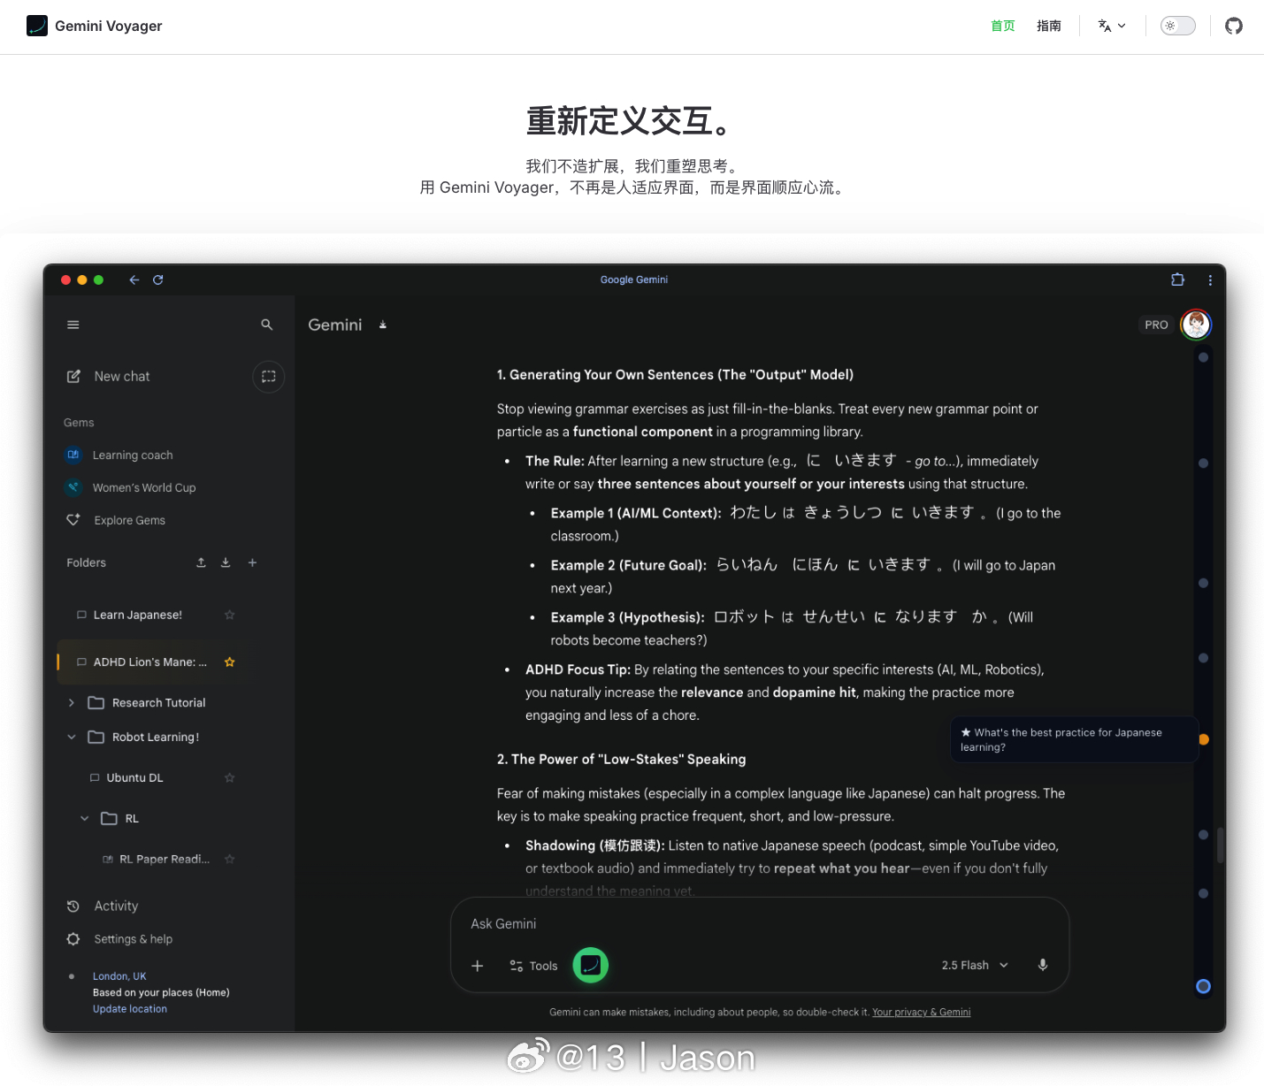
Task: Open Activity in the sidebar
Action: pyautogui.click(x=116, y=906)
